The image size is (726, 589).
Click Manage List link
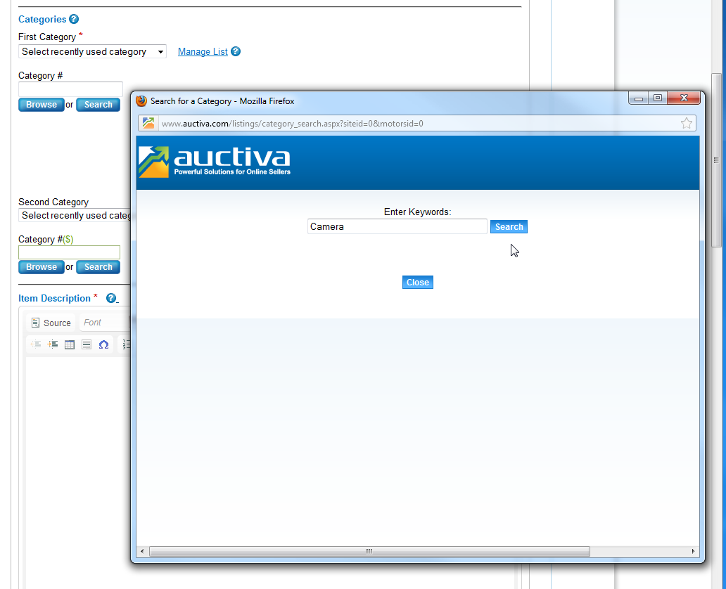[x=203, y=51]
